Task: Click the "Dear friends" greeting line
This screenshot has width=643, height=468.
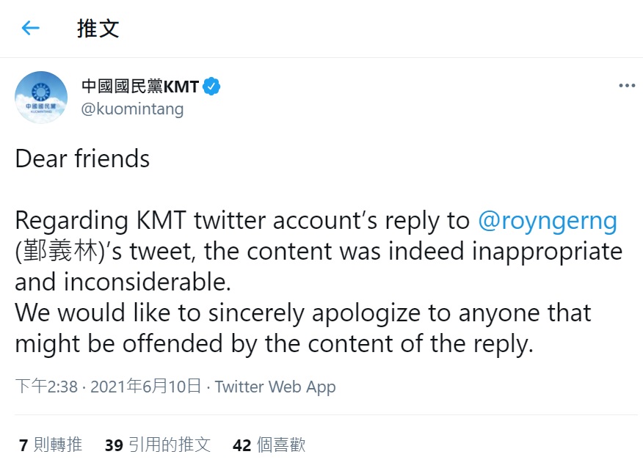Action: pos(82,158)
